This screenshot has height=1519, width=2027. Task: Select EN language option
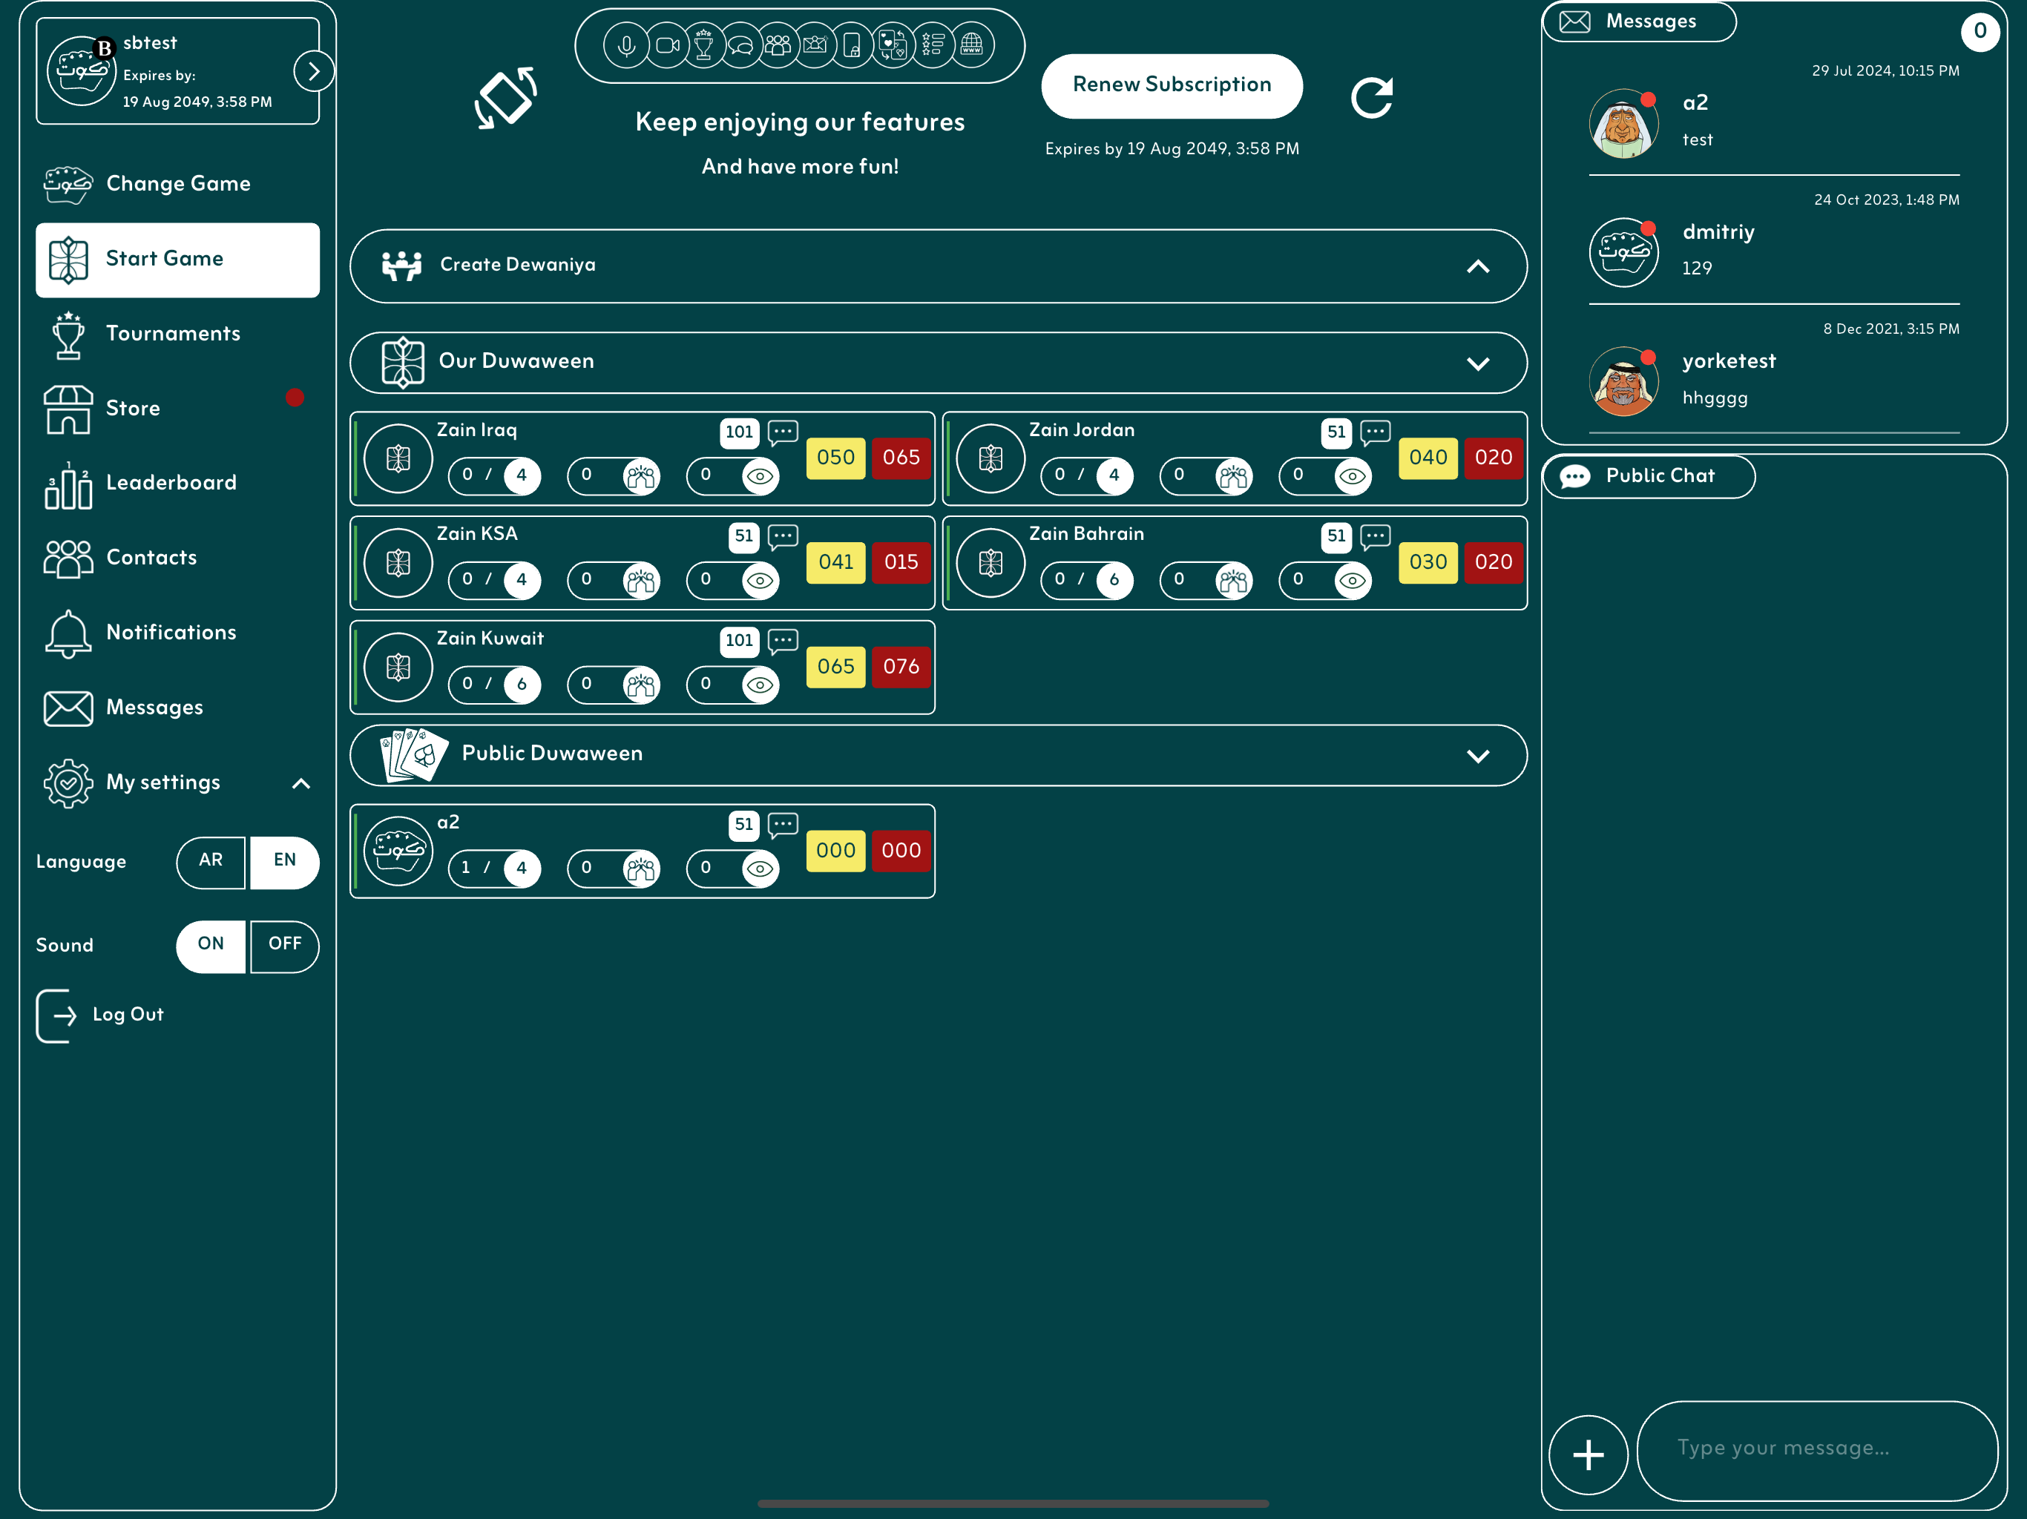pyautogui.click(x=285, y=861)
